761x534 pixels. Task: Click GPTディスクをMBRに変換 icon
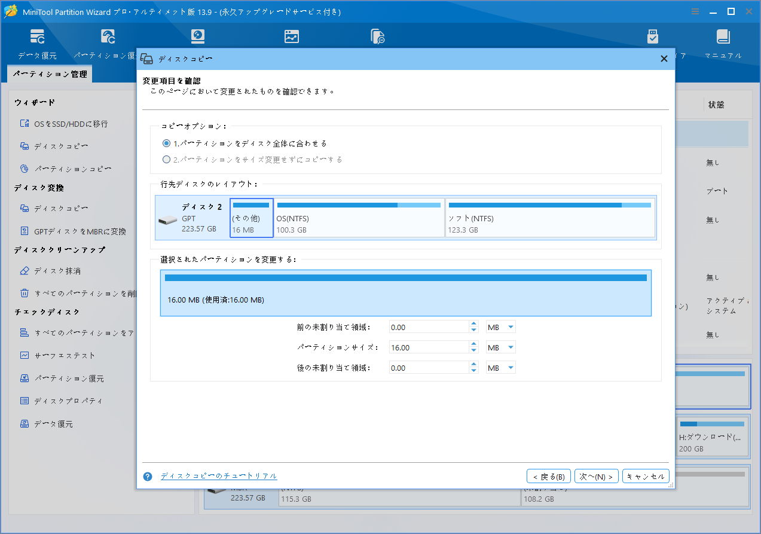click(25, 231)
